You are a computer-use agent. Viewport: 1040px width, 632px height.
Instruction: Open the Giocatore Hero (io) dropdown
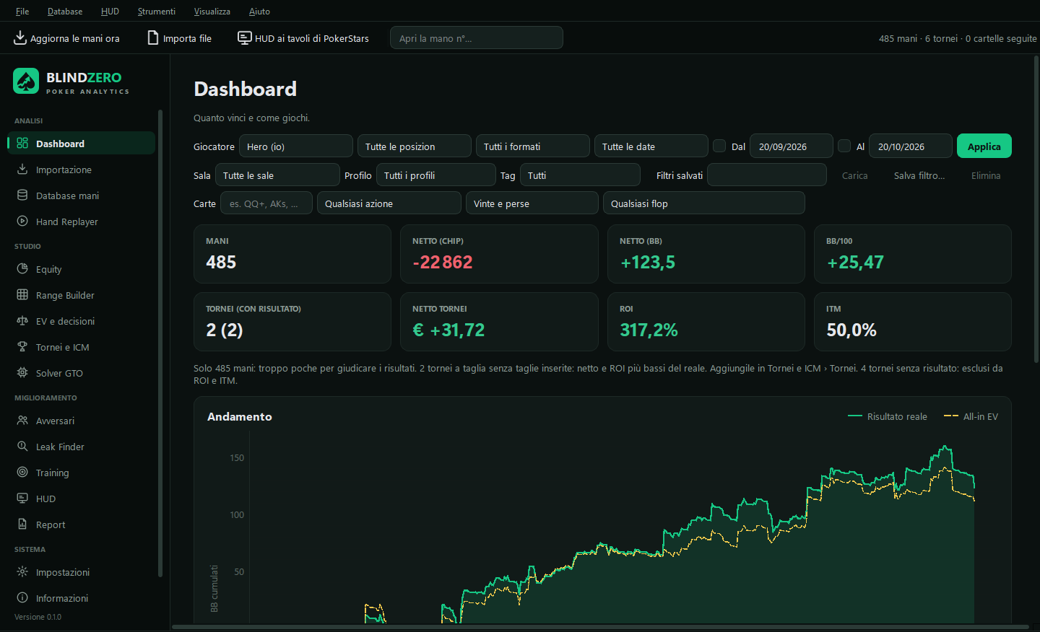click(x=296, y=146)
